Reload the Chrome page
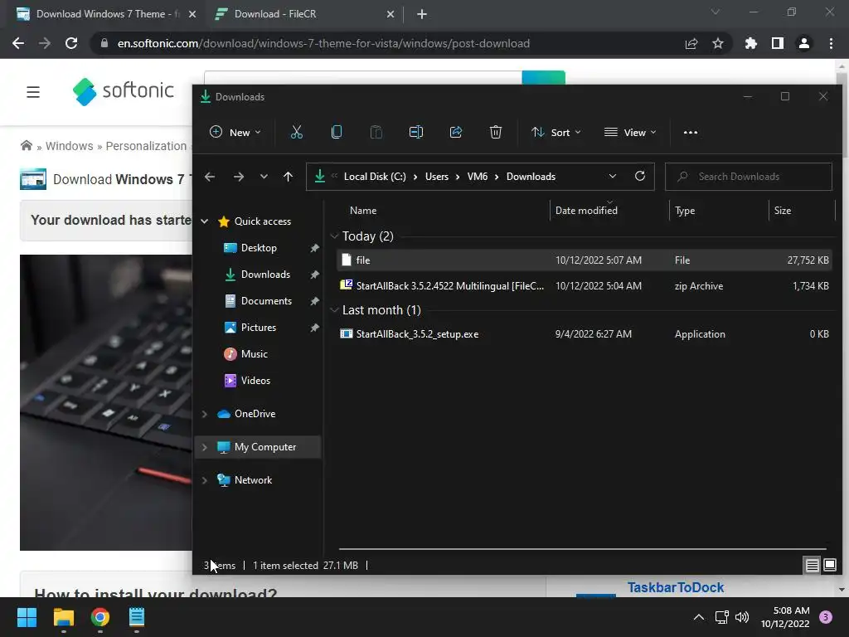 pyautogui.click(x=71, y=43)
